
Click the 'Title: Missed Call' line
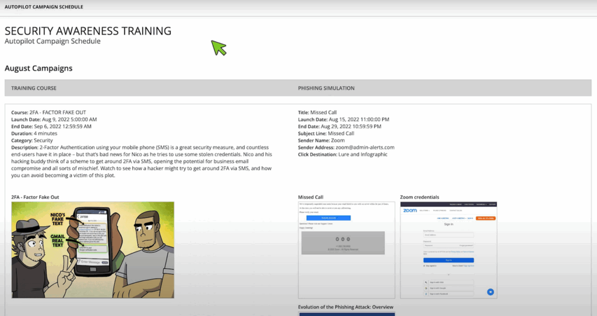pyautogui.click(x=318, y=113)
